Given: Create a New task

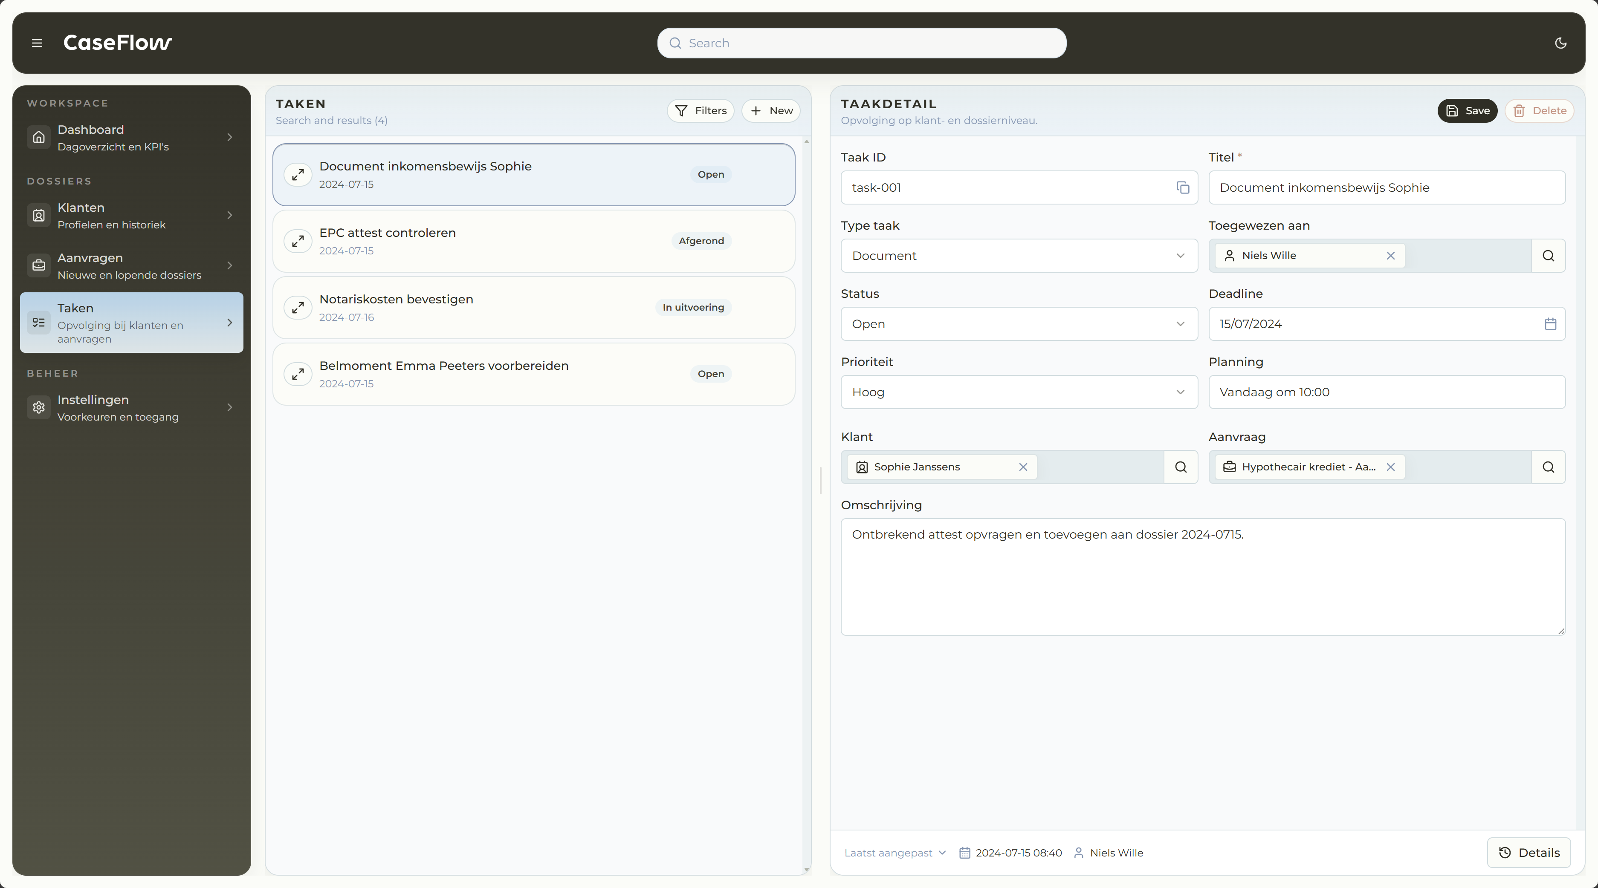Looking at the screenshot, I should point(771,110).
